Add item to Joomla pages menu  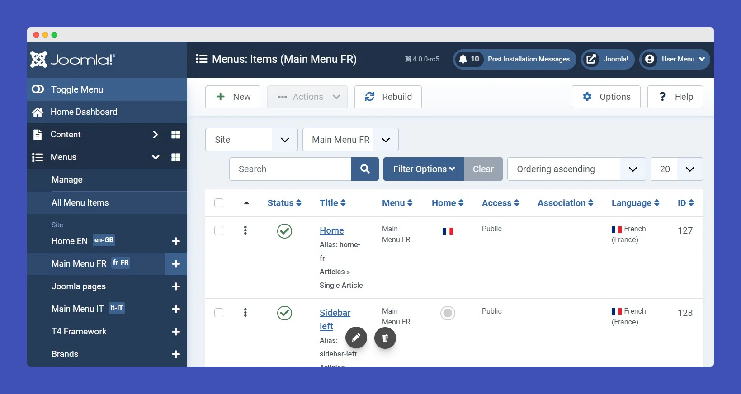(176, 286)
